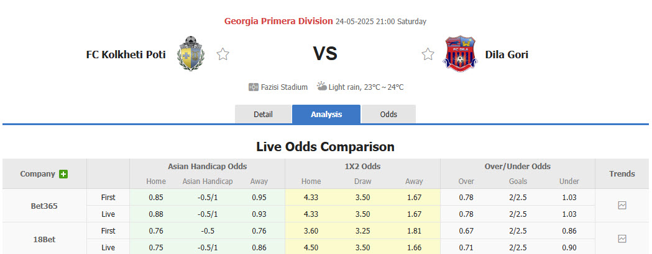The width and height of the screenshot is (652, 254).
Task: Select the 18Bet company row label
Action: pos(44,239)
